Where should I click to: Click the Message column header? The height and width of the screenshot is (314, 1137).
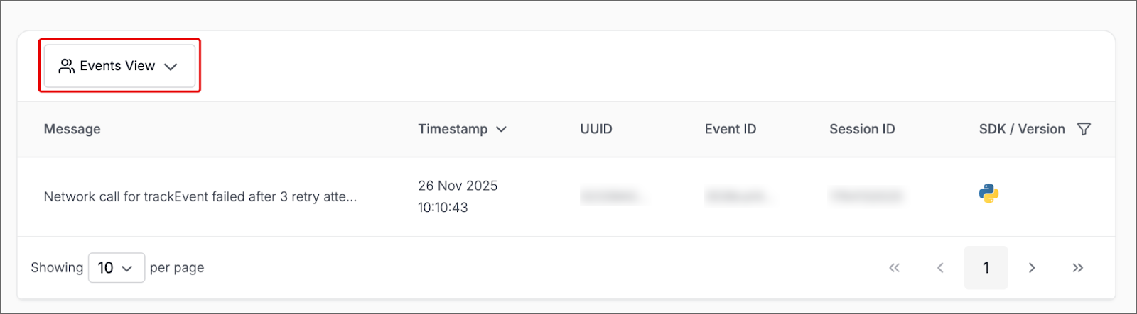point(72,129)
